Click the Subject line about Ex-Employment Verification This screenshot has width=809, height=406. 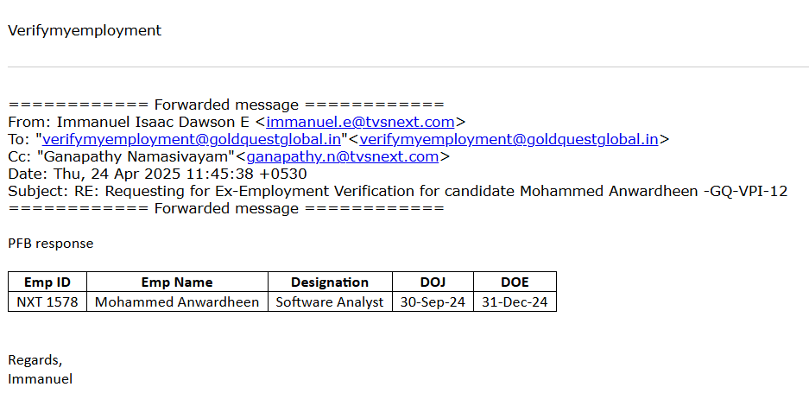click(397, 191)
